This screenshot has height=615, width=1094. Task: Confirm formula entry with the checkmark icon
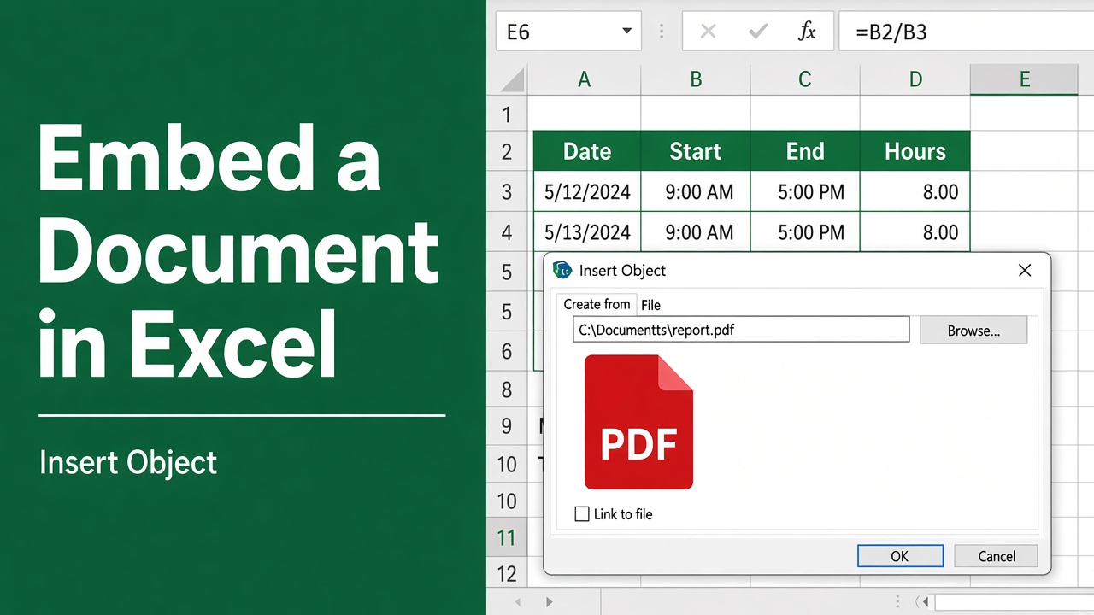(x=757, y=32)
